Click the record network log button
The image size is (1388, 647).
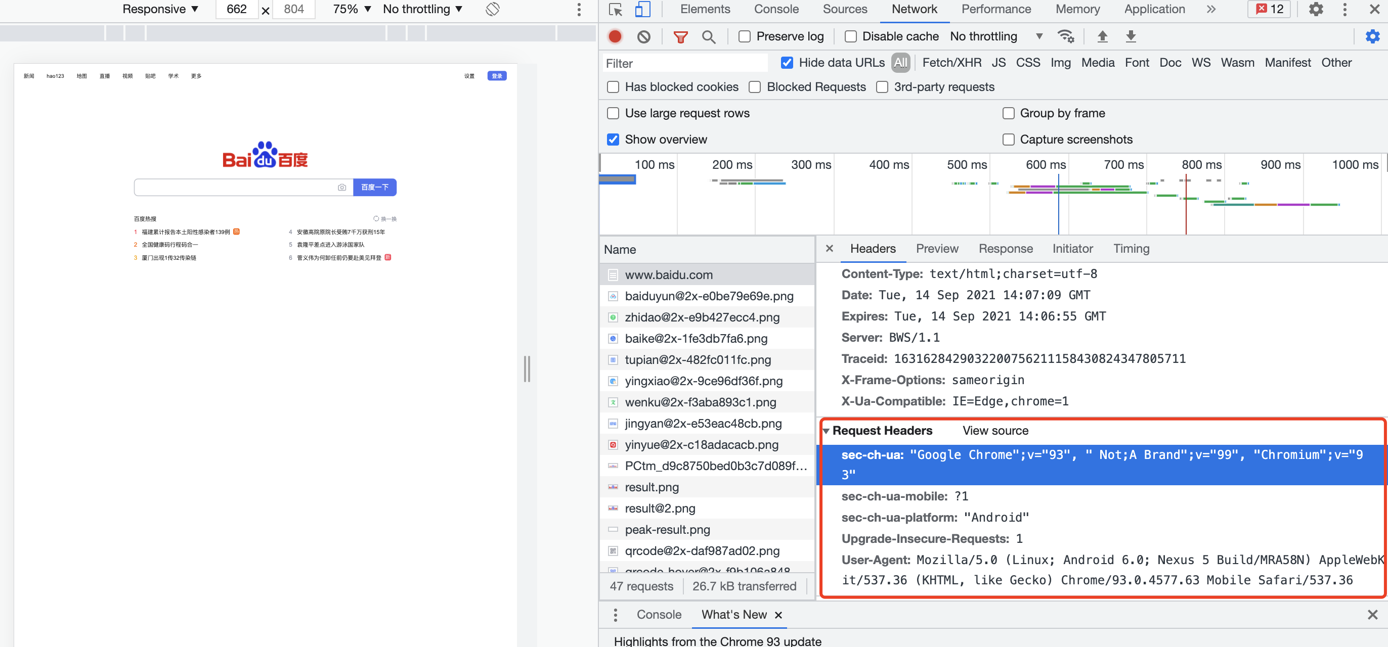pyautogui.click(x=614, y=36)
